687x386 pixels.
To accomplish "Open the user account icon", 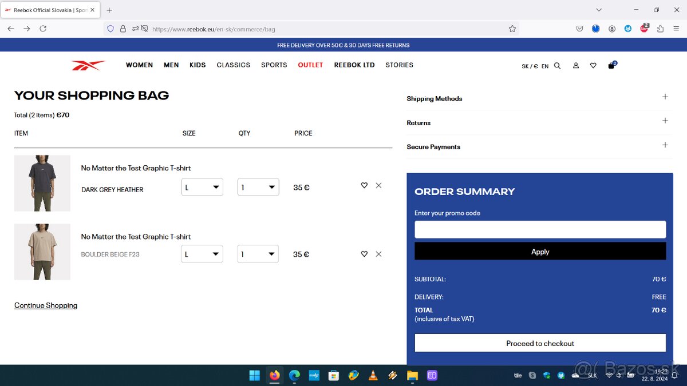I will point(576,66).
